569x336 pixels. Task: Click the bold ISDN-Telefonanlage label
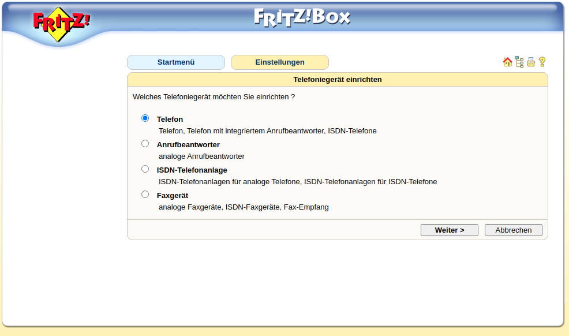[192, 170]
